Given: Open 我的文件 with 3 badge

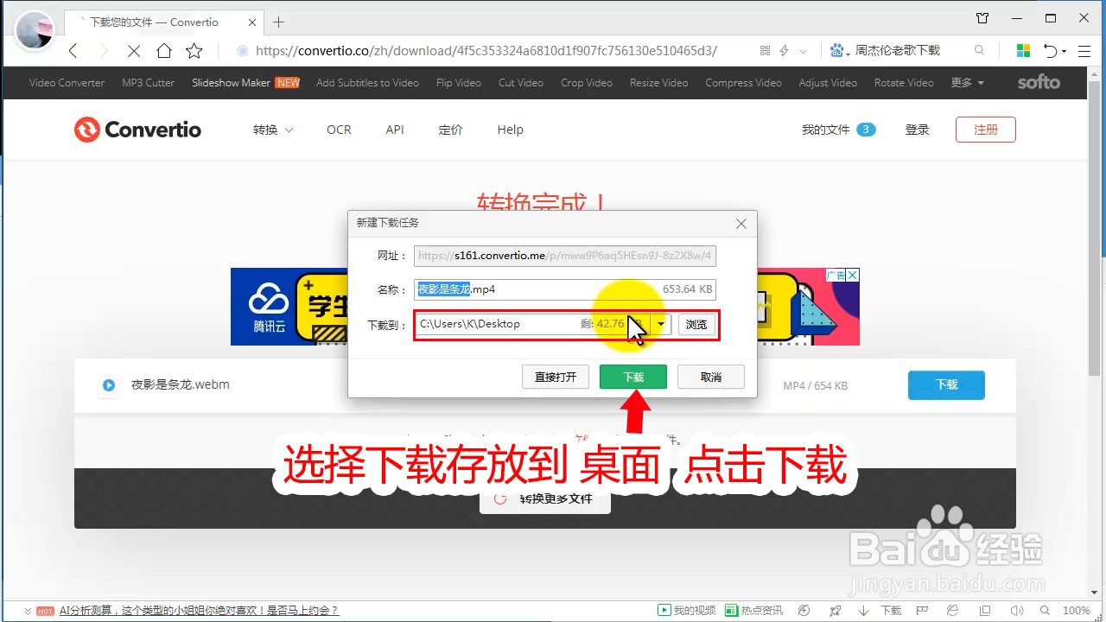Looking at the screenshot, I should [x=838, y=130].
